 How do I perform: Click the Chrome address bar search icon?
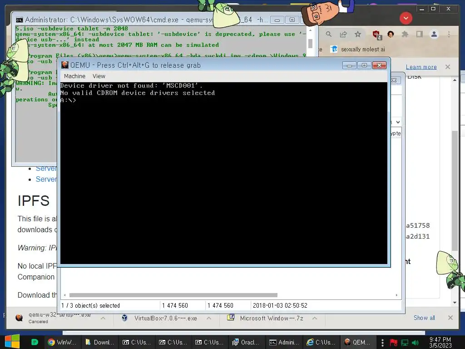coord(329,34)
